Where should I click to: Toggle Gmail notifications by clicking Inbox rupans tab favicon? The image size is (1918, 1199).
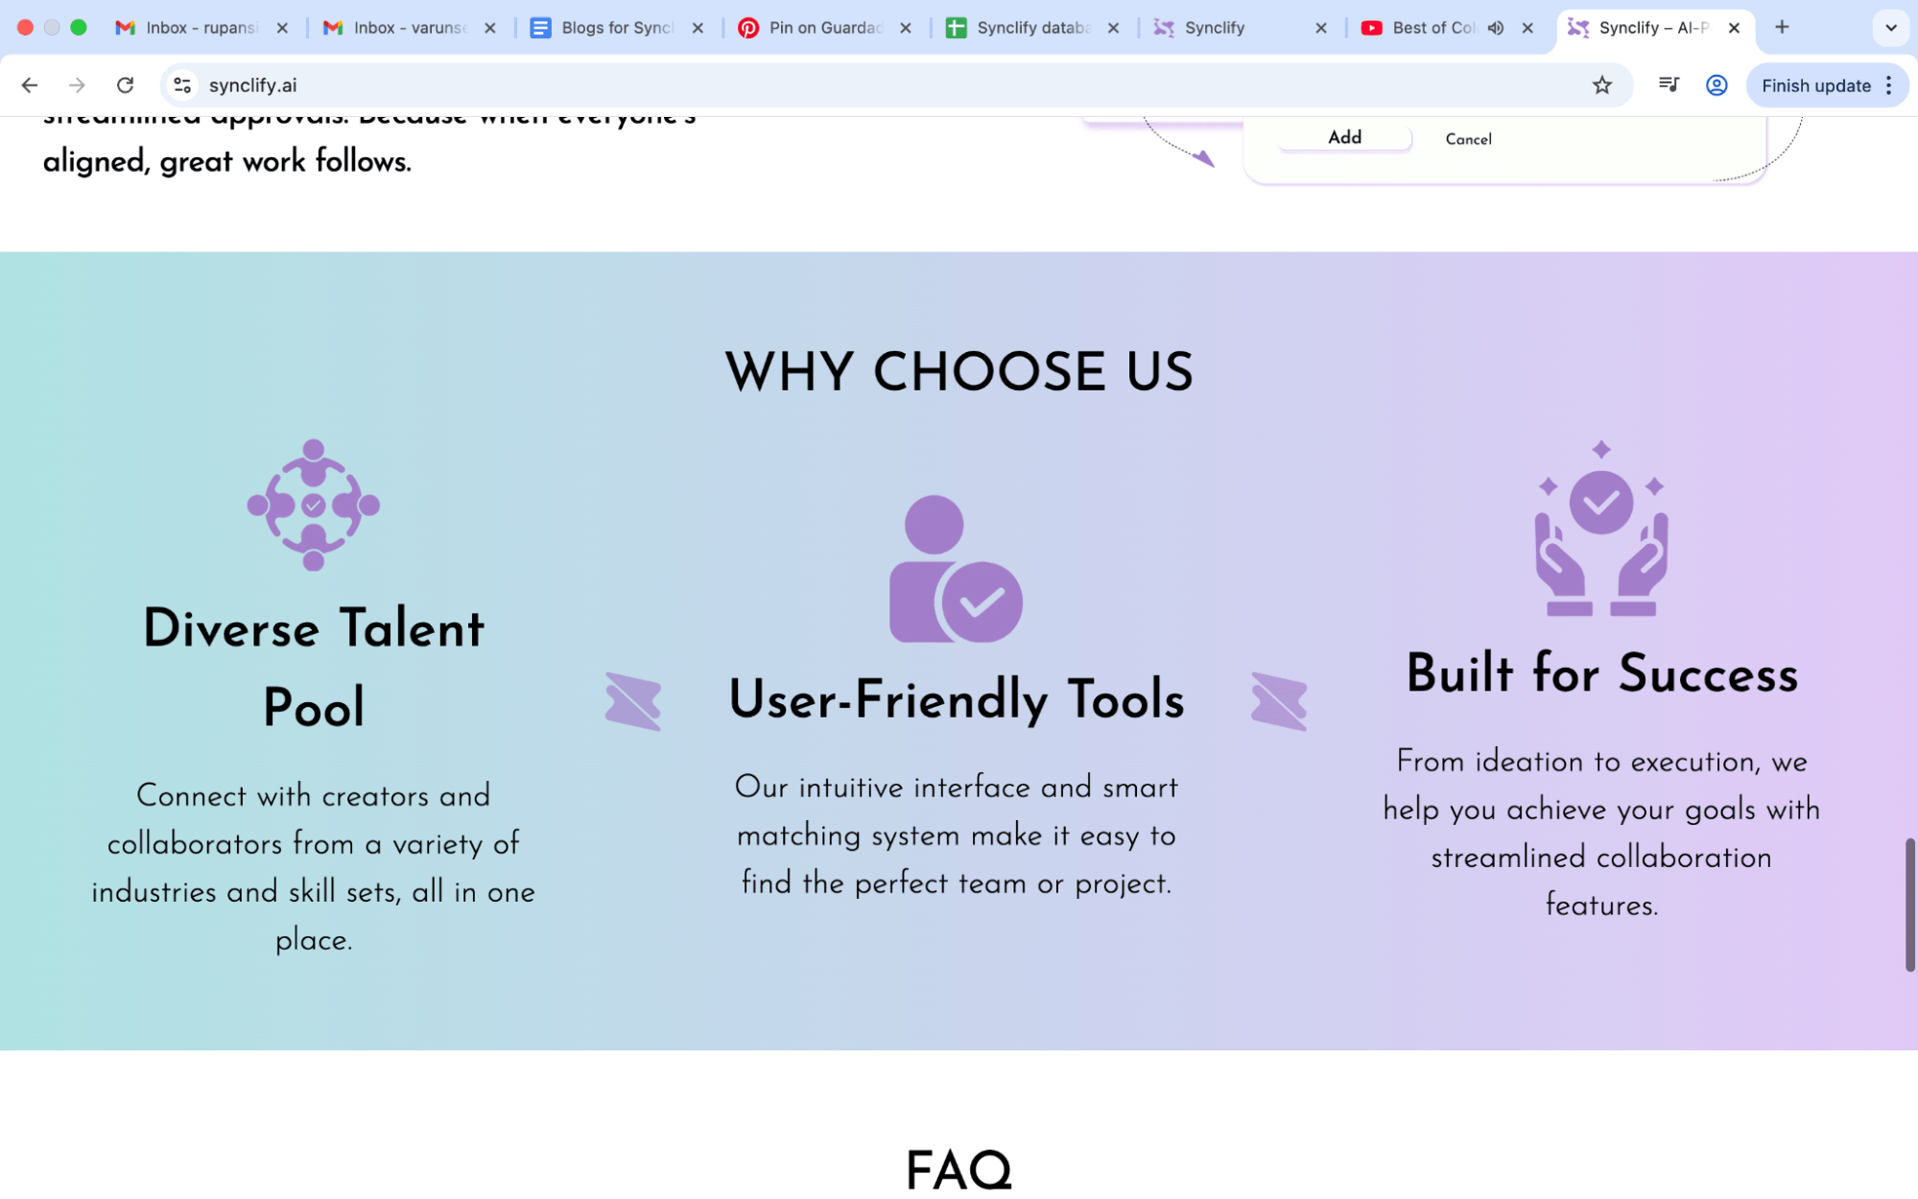tap(125, 28)
